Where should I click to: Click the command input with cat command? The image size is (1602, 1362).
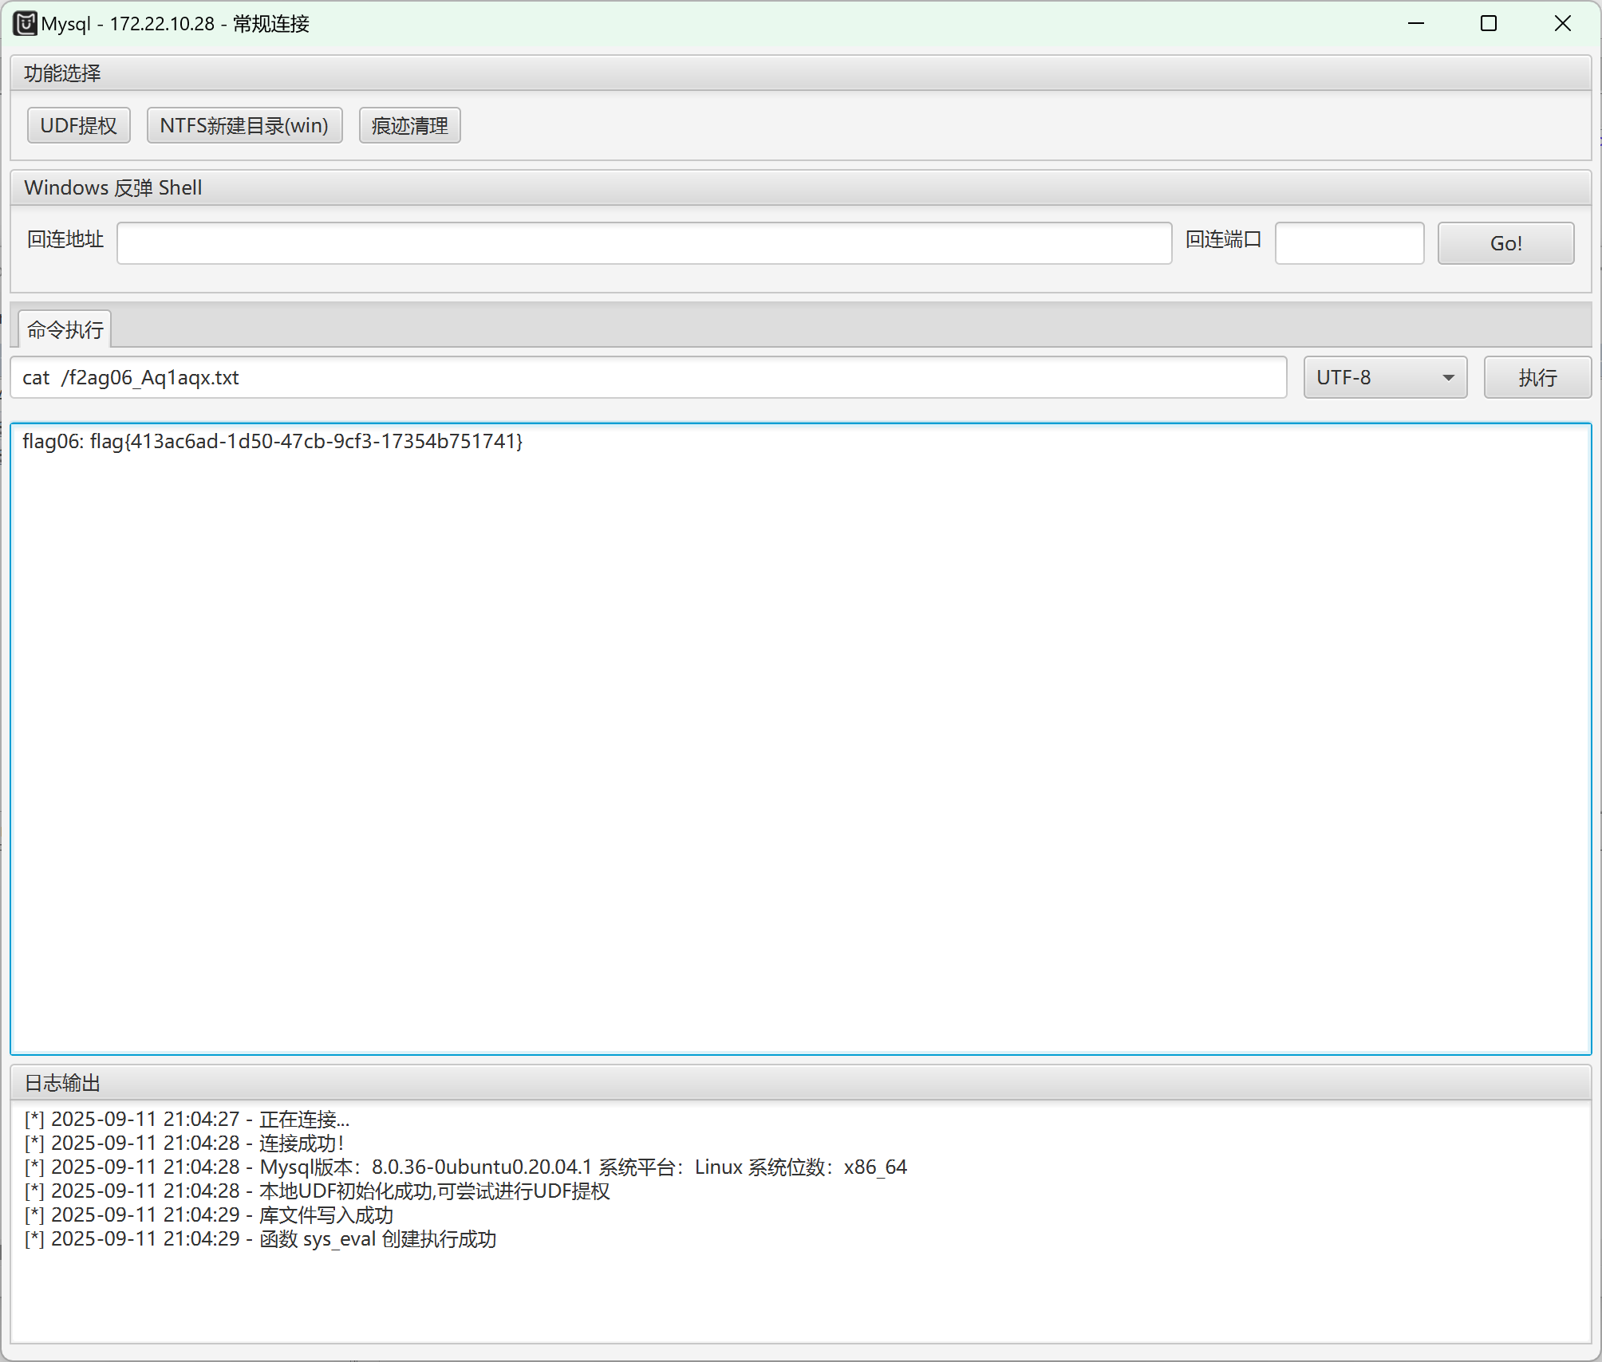(648, 377)
